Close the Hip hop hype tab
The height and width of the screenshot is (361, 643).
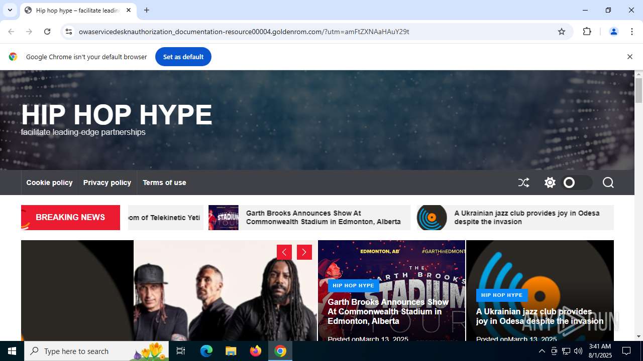click(x=129, y=10)
